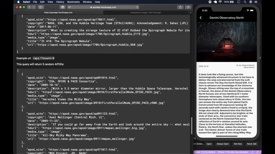Viewport: 275px width, 154px height.
Task: Tap the iPhone home indicator bar
Action: click(226, 136)
